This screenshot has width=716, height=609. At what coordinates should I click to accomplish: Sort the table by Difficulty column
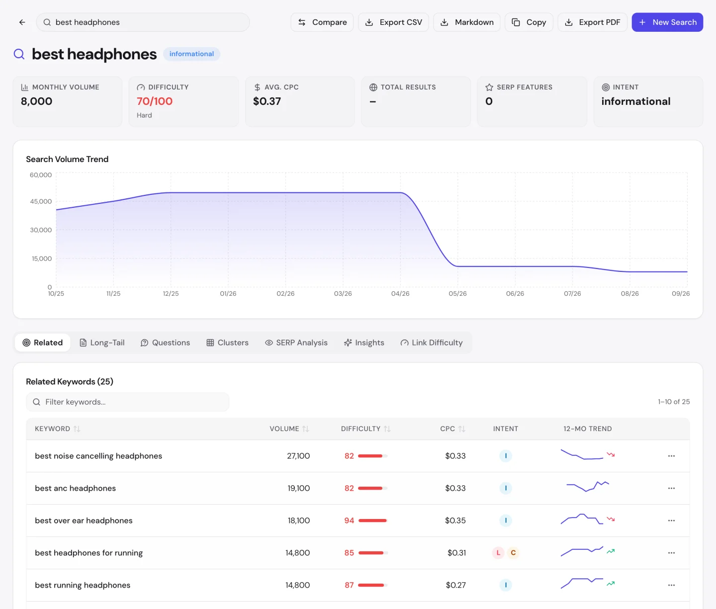click(365, 429)
